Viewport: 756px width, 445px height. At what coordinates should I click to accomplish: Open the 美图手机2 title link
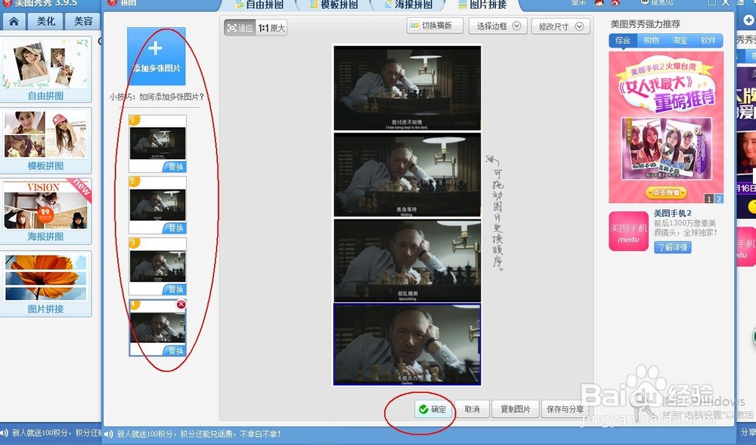[673, 213]
